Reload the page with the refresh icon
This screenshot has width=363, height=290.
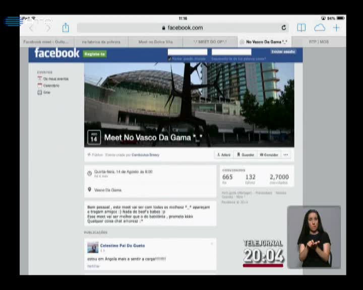pyautogui.click(x=284, y=28)
